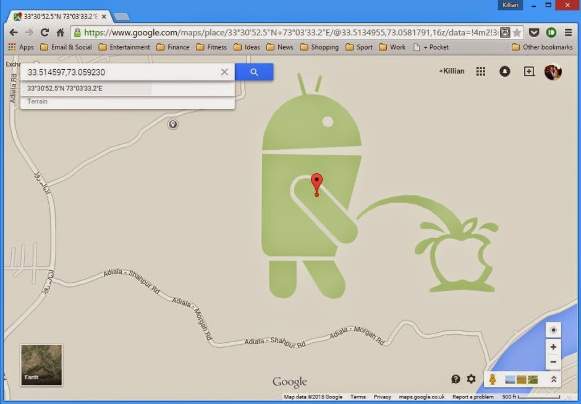Open the Google apps grid icon
The width and height of the screenshot is (581, 404).
tap(481, 71)
